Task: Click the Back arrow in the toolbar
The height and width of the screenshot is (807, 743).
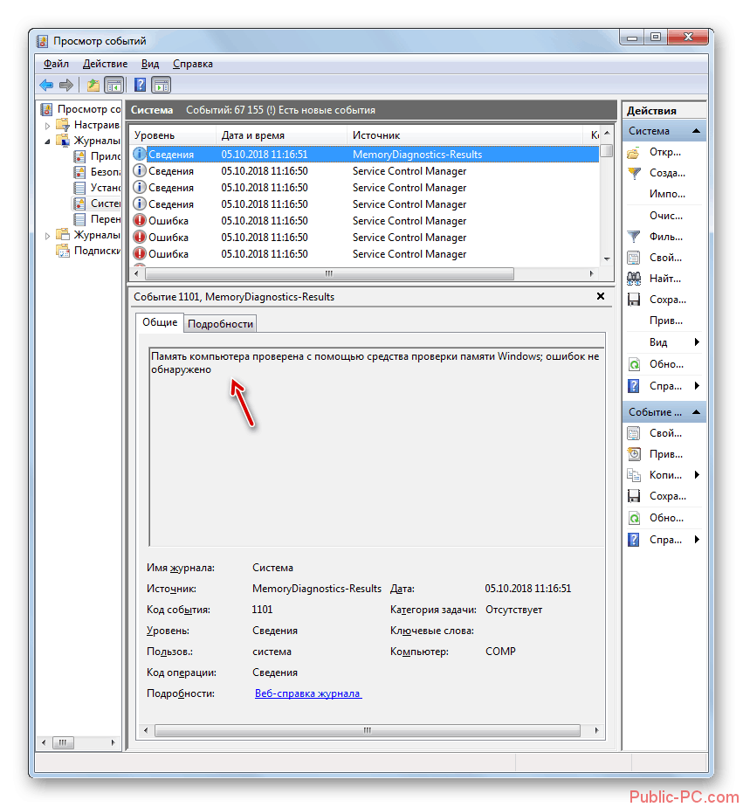Action: coord(46,85)
